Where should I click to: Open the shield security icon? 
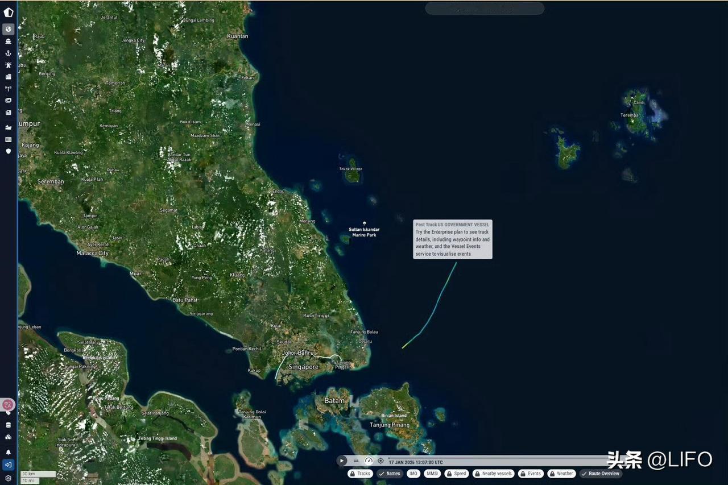coord(9,151)
